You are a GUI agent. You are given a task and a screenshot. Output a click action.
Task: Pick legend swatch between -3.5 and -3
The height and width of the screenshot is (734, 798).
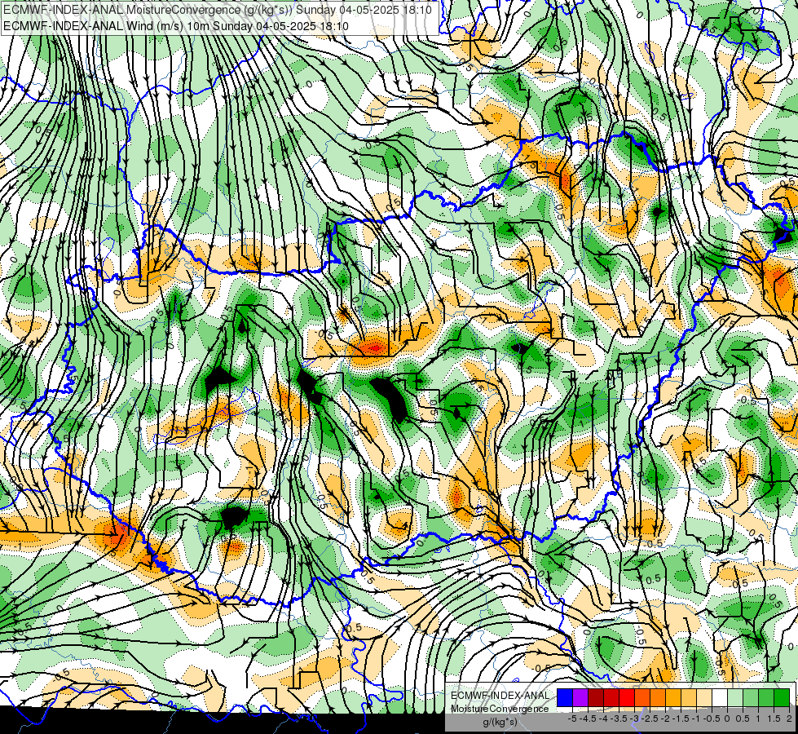coord(627,697)
